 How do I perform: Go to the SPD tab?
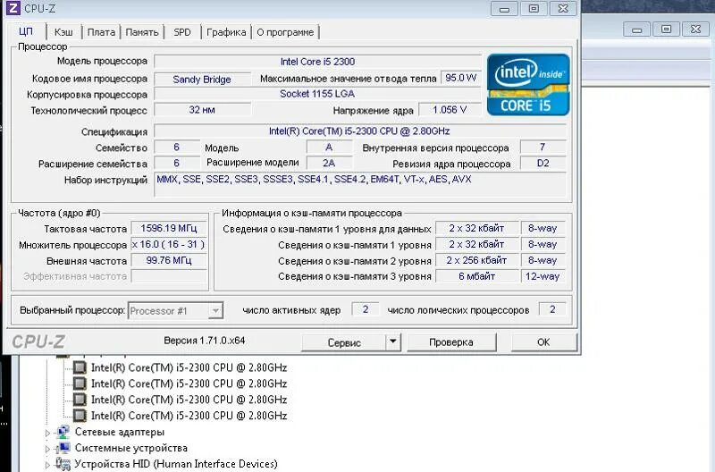182,32
